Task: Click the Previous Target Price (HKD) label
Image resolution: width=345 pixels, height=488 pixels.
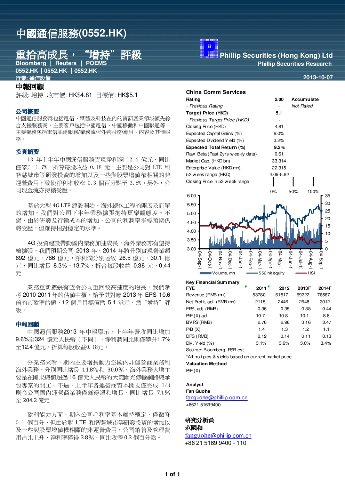Action: 218,120
